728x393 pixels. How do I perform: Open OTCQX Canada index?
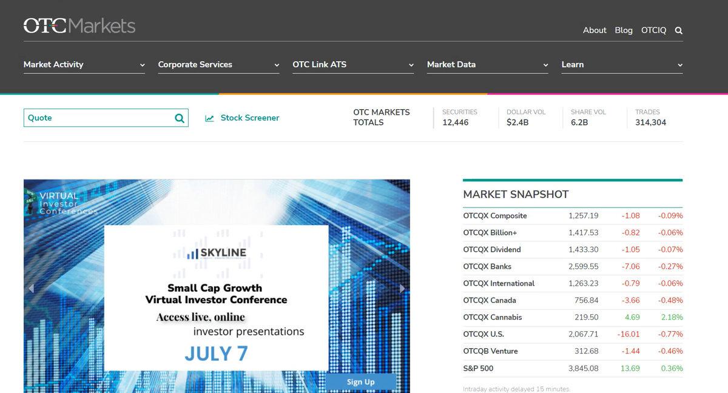click(490, 301)
